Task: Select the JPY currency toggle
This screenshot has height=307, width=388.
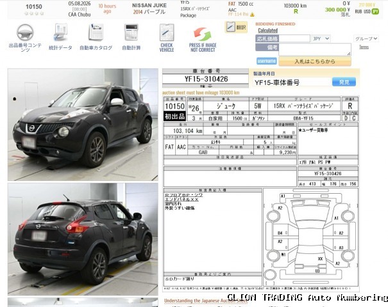Action: click(x=375, y=12)
